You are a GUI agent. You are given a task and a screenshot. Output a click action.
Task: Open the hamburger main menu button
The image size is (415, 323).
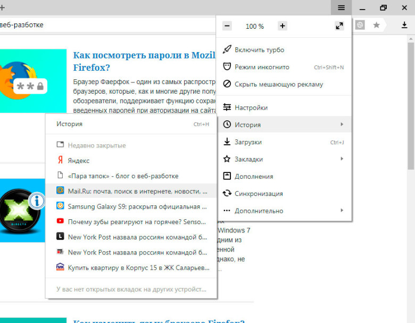pos(341,7)
